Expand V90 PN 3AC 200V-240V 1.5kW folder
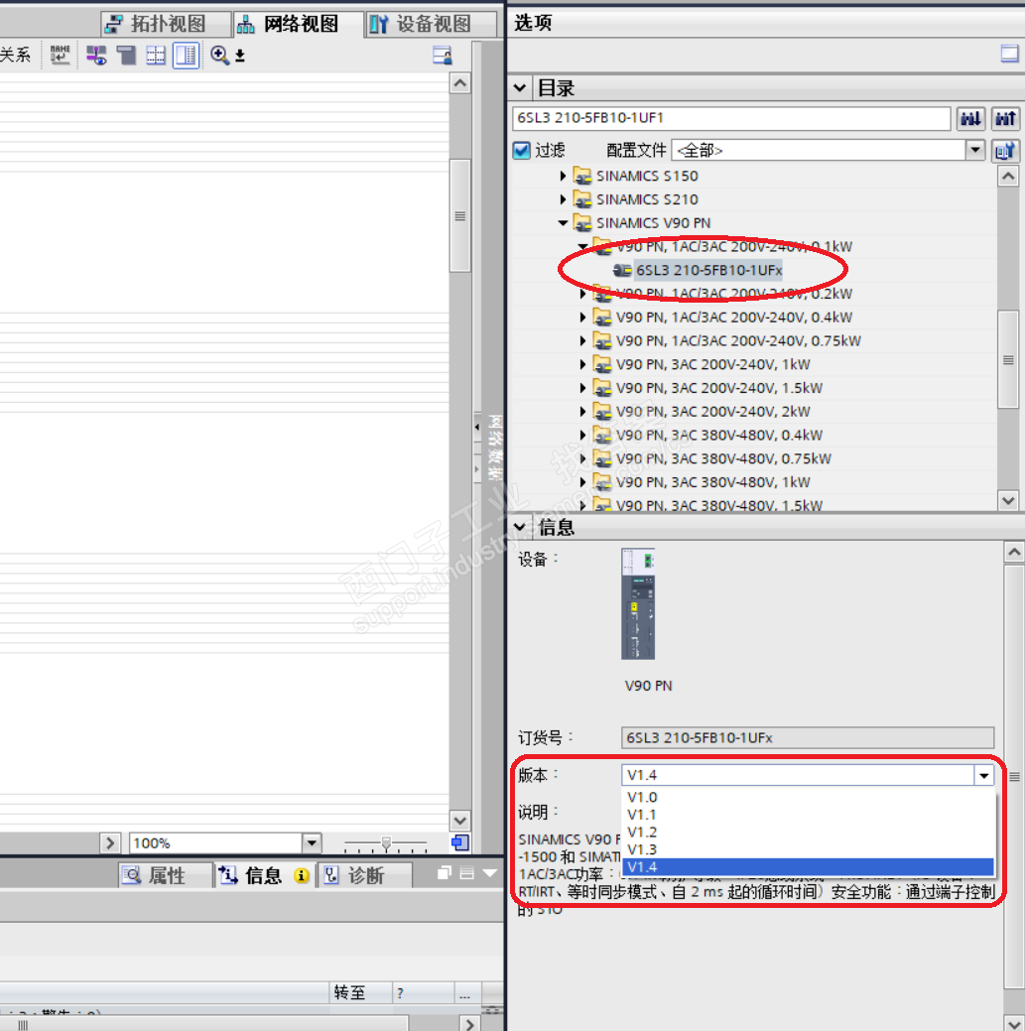 click(x=582, y=388)
